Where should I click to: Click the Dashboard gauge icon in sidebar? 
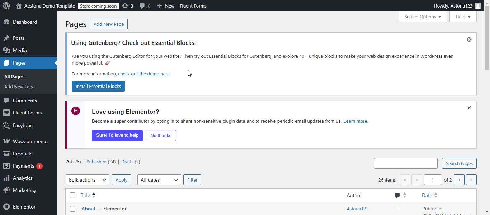pyautogui.click(x=6, y=22)
